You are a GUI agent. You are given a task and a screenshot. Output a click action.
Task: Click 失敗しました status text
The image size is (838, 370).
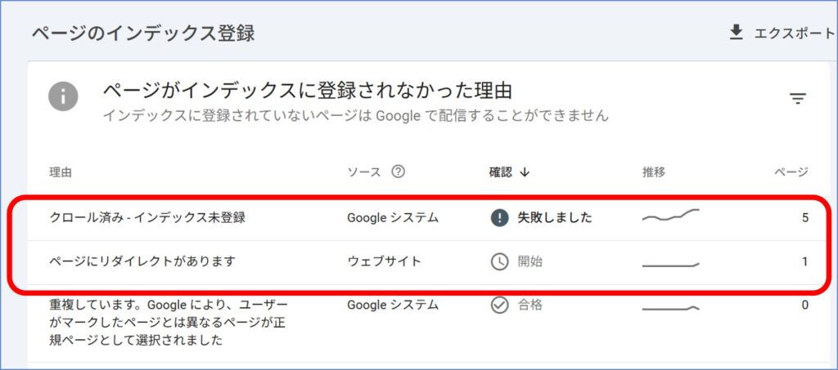point(555,217)
